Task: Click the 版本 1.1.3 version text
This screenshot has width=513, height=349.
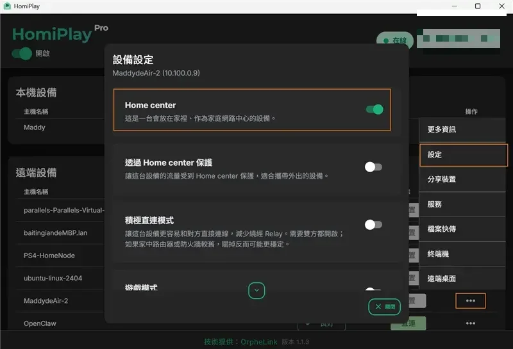Action: pos(296,342)
